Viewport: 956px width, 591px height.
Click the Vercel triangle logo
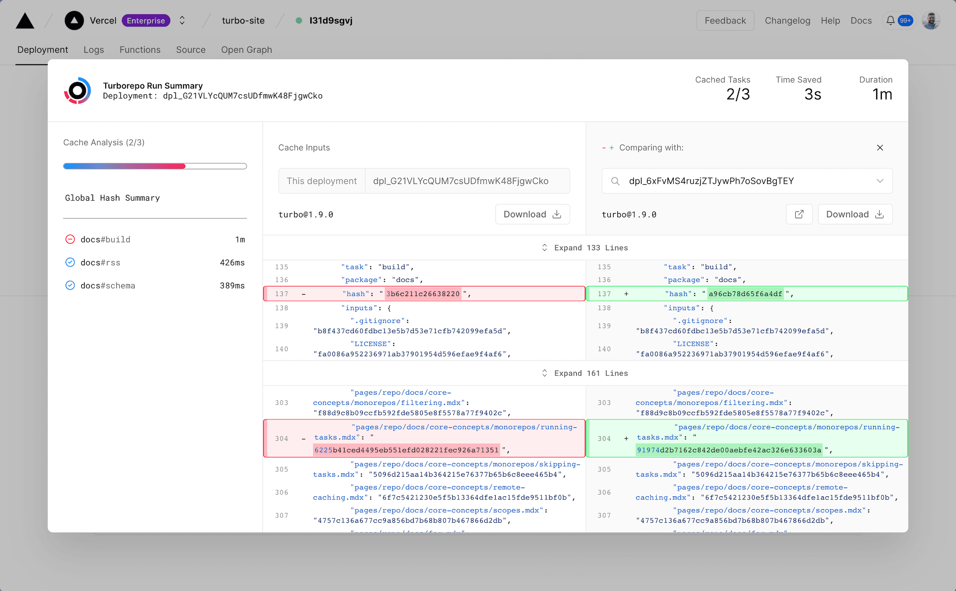click(x=25, y=21)
